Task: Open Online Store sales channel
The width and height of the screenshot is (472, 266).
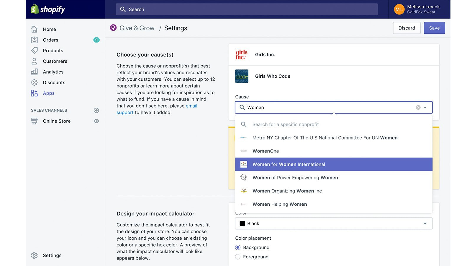Action: (57, 121)
